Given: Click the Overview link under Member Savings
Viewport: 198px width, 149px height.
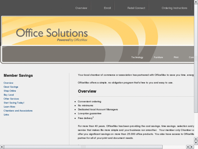Looking at the screenshot, I should [x=8, y=83].
